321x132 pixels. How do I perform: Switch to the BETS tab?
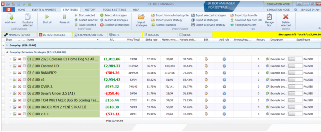click(x=125, y=35)
